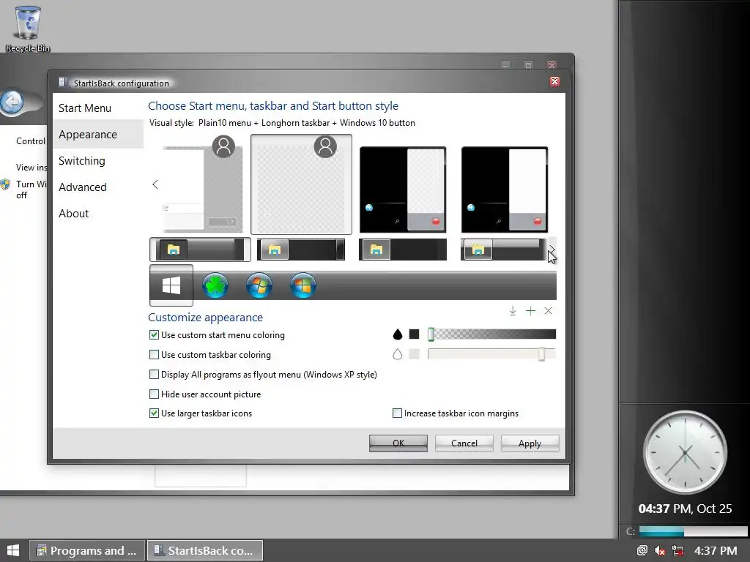
Task: Click the network status tray icon
Action: pyautogui.click(x=677, y=550)
